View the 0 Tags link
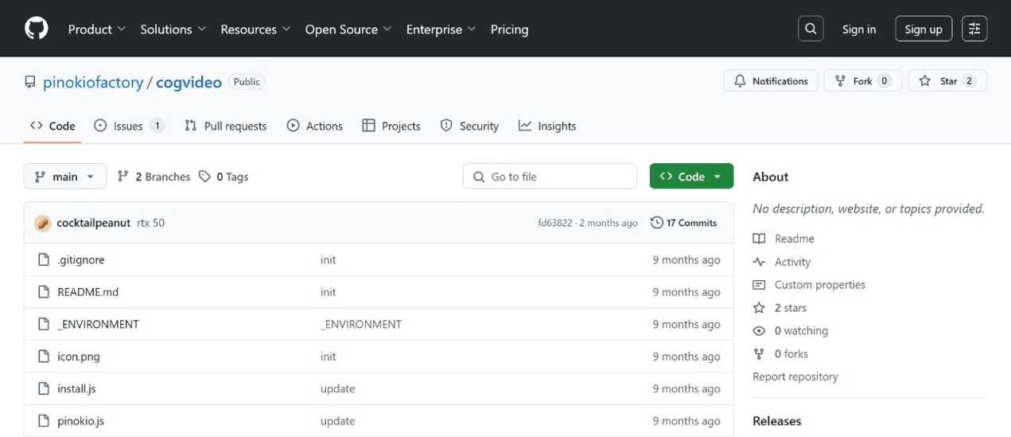Image resolution: width=1011 pixels, height=437 pixels. (x=224, y=177)
